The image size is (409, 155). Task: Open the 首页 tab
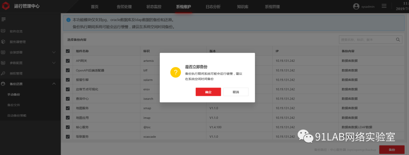(x=94, y=7)
